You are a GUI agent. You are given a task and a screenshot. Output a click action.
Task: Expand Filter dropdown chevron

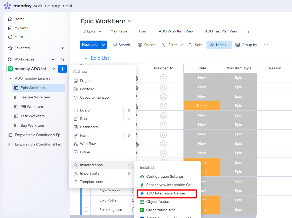coord(182,45)
